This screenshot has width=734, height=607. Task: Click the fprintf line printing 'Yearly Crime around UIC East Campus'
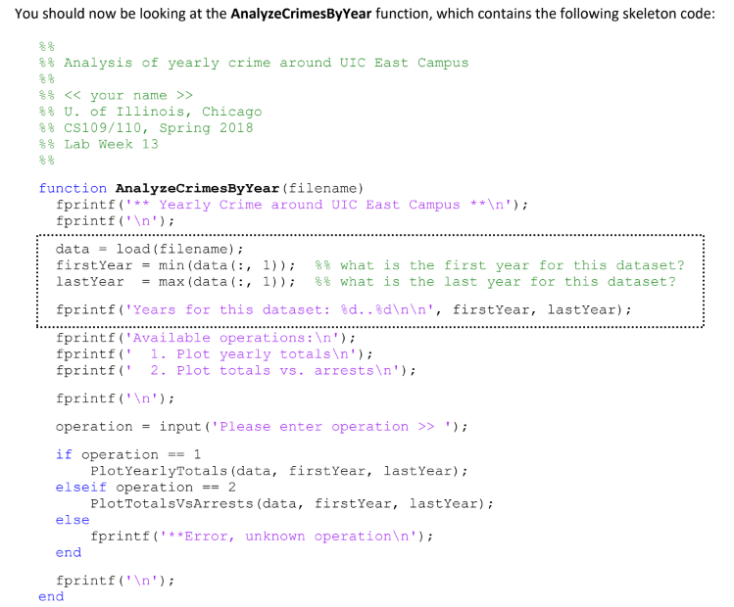292,205
